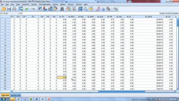Viewport: 179px width, 101px height.
Task: Run the Spell Check ABC icon
Action: tap(115, 9)
